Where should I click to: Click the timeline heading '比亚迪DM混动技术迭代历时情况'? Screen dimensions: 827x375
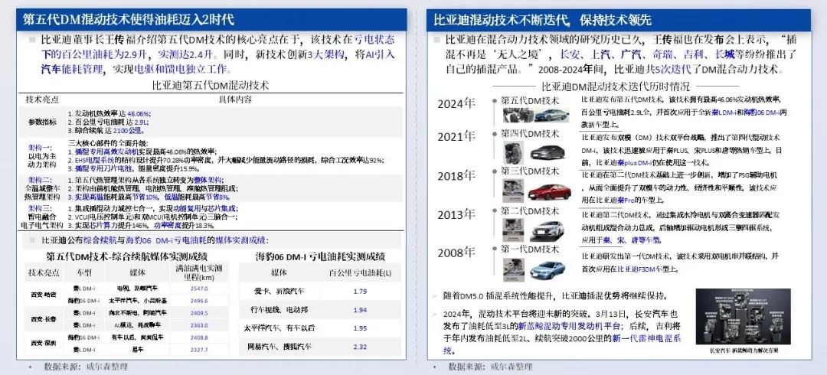point(616,86)
